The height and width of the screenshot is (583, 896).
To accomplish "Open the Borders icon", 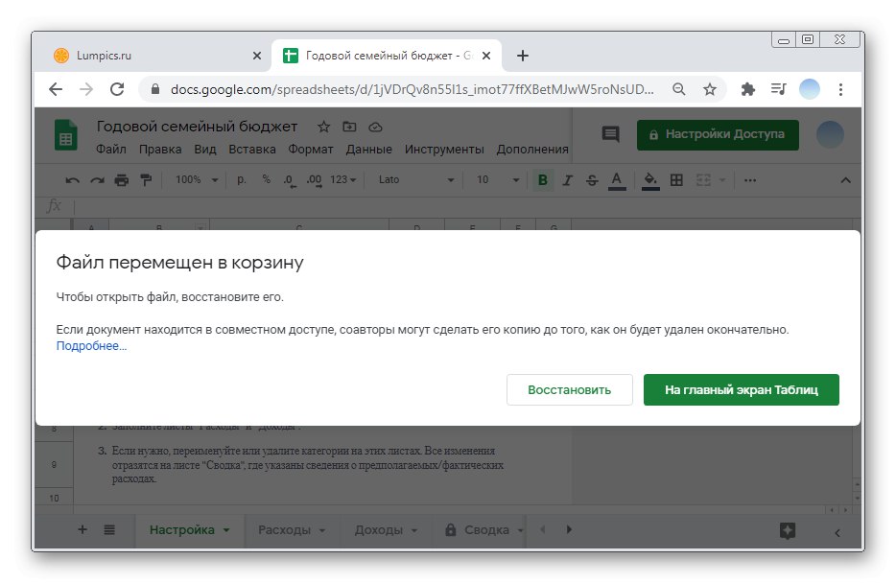I will point(676,179).
